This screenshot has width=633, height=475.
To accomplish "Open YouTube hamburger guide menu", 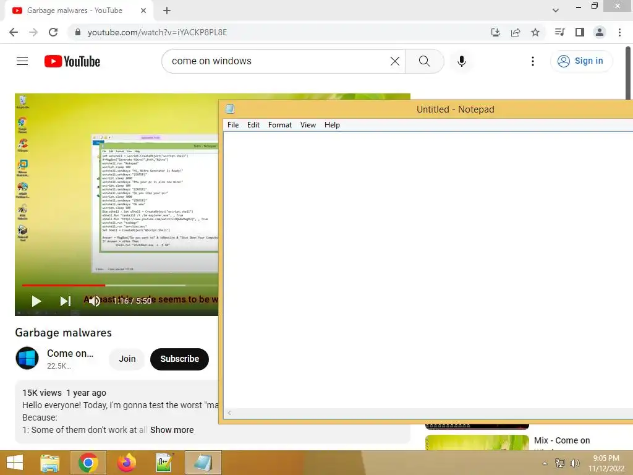I will [x=22, y=61].
